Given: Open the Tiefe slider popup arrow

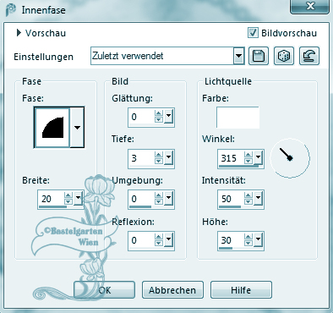Looking at the screenshot, I should (x=168, y=158).
